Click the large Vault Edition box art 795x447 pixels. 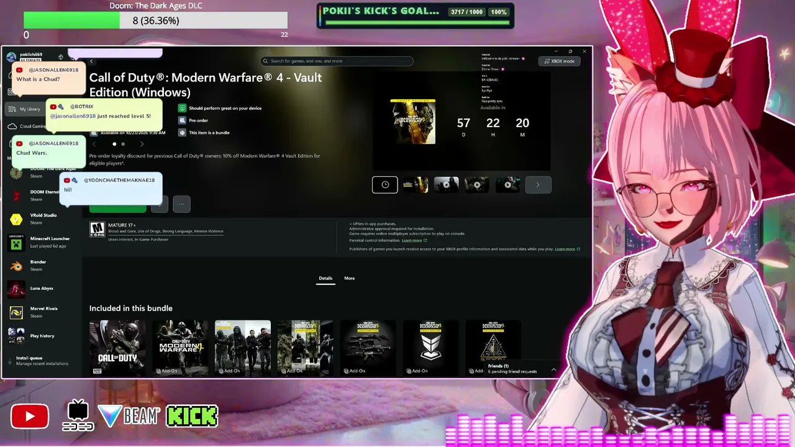pyautogui.click(x=412, y=121)
